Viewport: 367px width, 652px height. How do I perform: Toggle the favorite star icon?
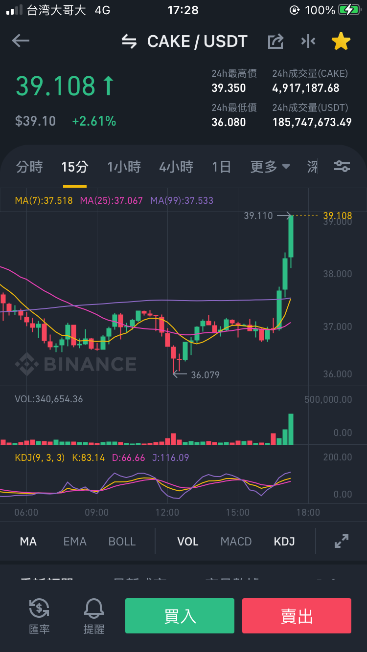click(341, 42)
